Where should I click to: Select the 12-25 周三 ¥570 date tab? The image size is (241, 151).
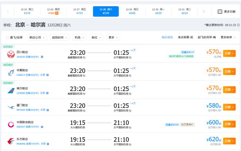[27, 11]
